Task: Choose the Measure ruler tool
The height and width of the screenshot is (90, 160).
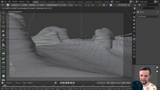Action: click(3, 44)
